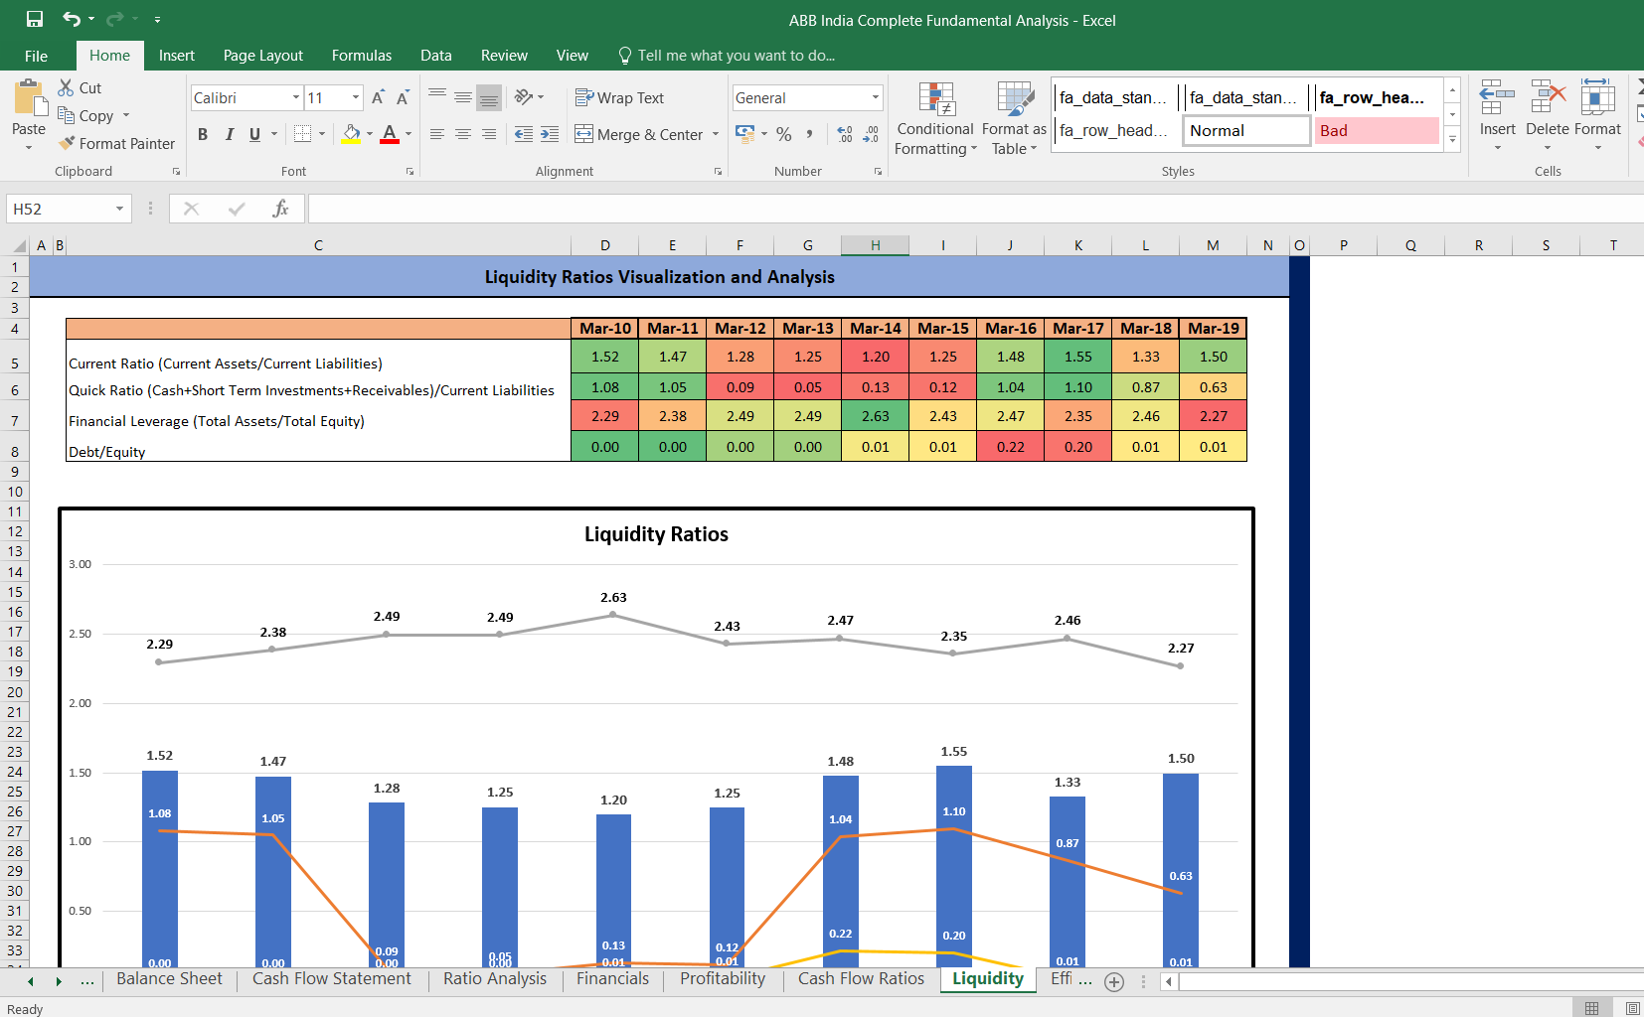Cut the selection with the scissors icon

click(67, 87)
